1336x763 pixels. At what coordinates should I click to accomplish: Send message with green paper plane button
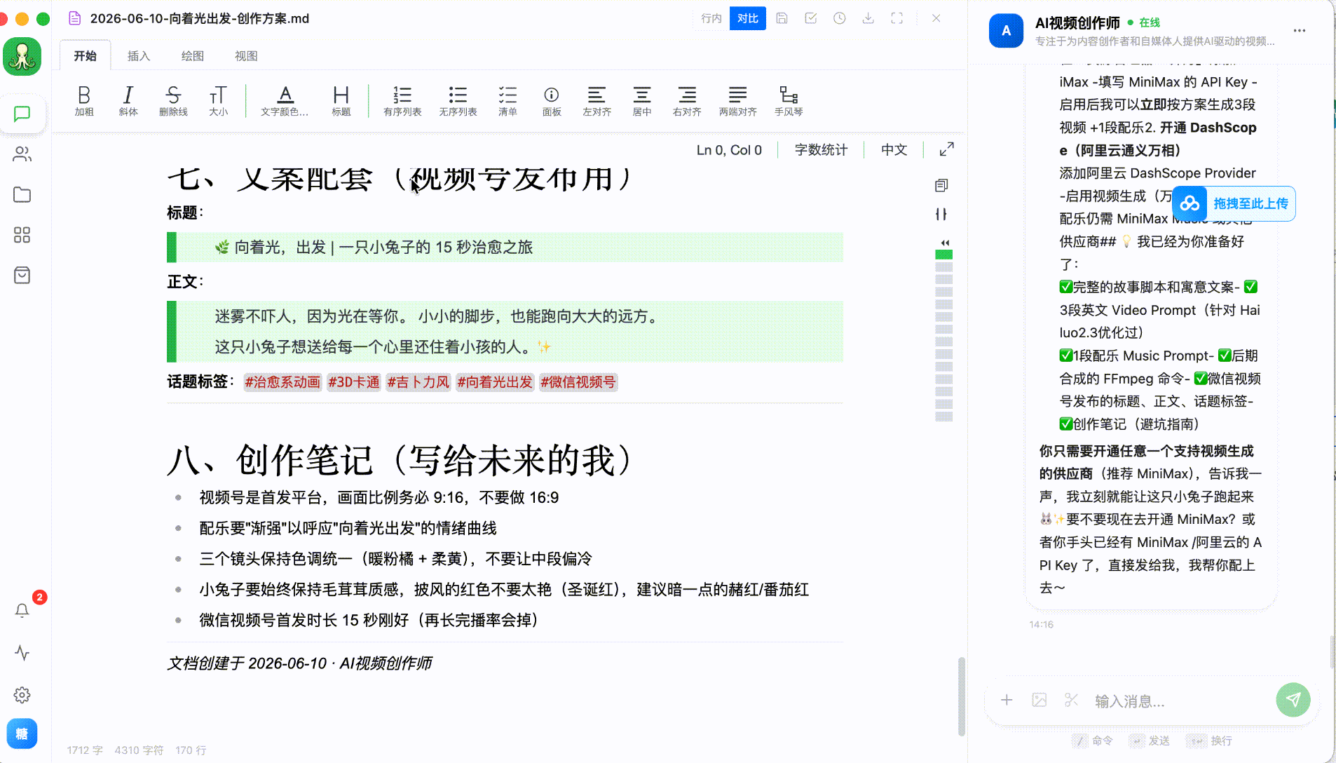click(1293, 700)
